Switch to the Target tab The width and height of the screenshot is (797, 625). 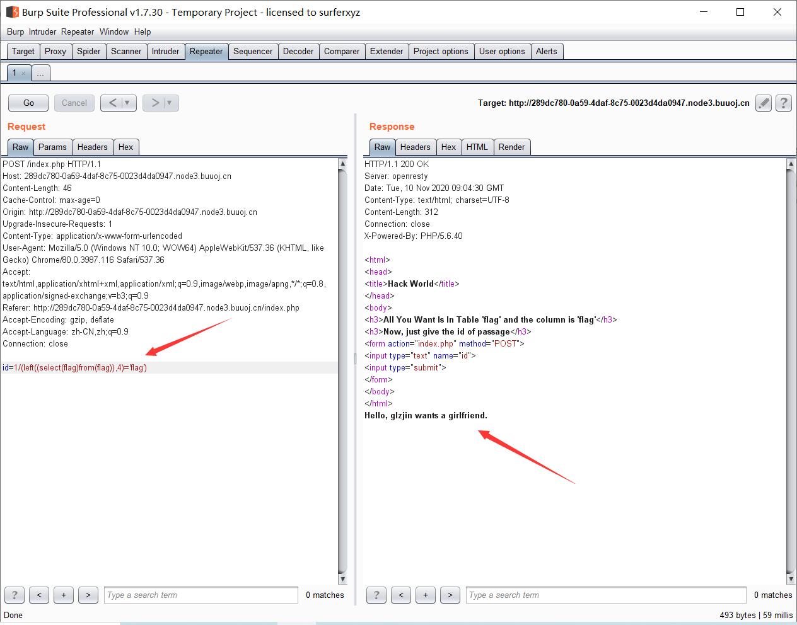coord(23,51)
